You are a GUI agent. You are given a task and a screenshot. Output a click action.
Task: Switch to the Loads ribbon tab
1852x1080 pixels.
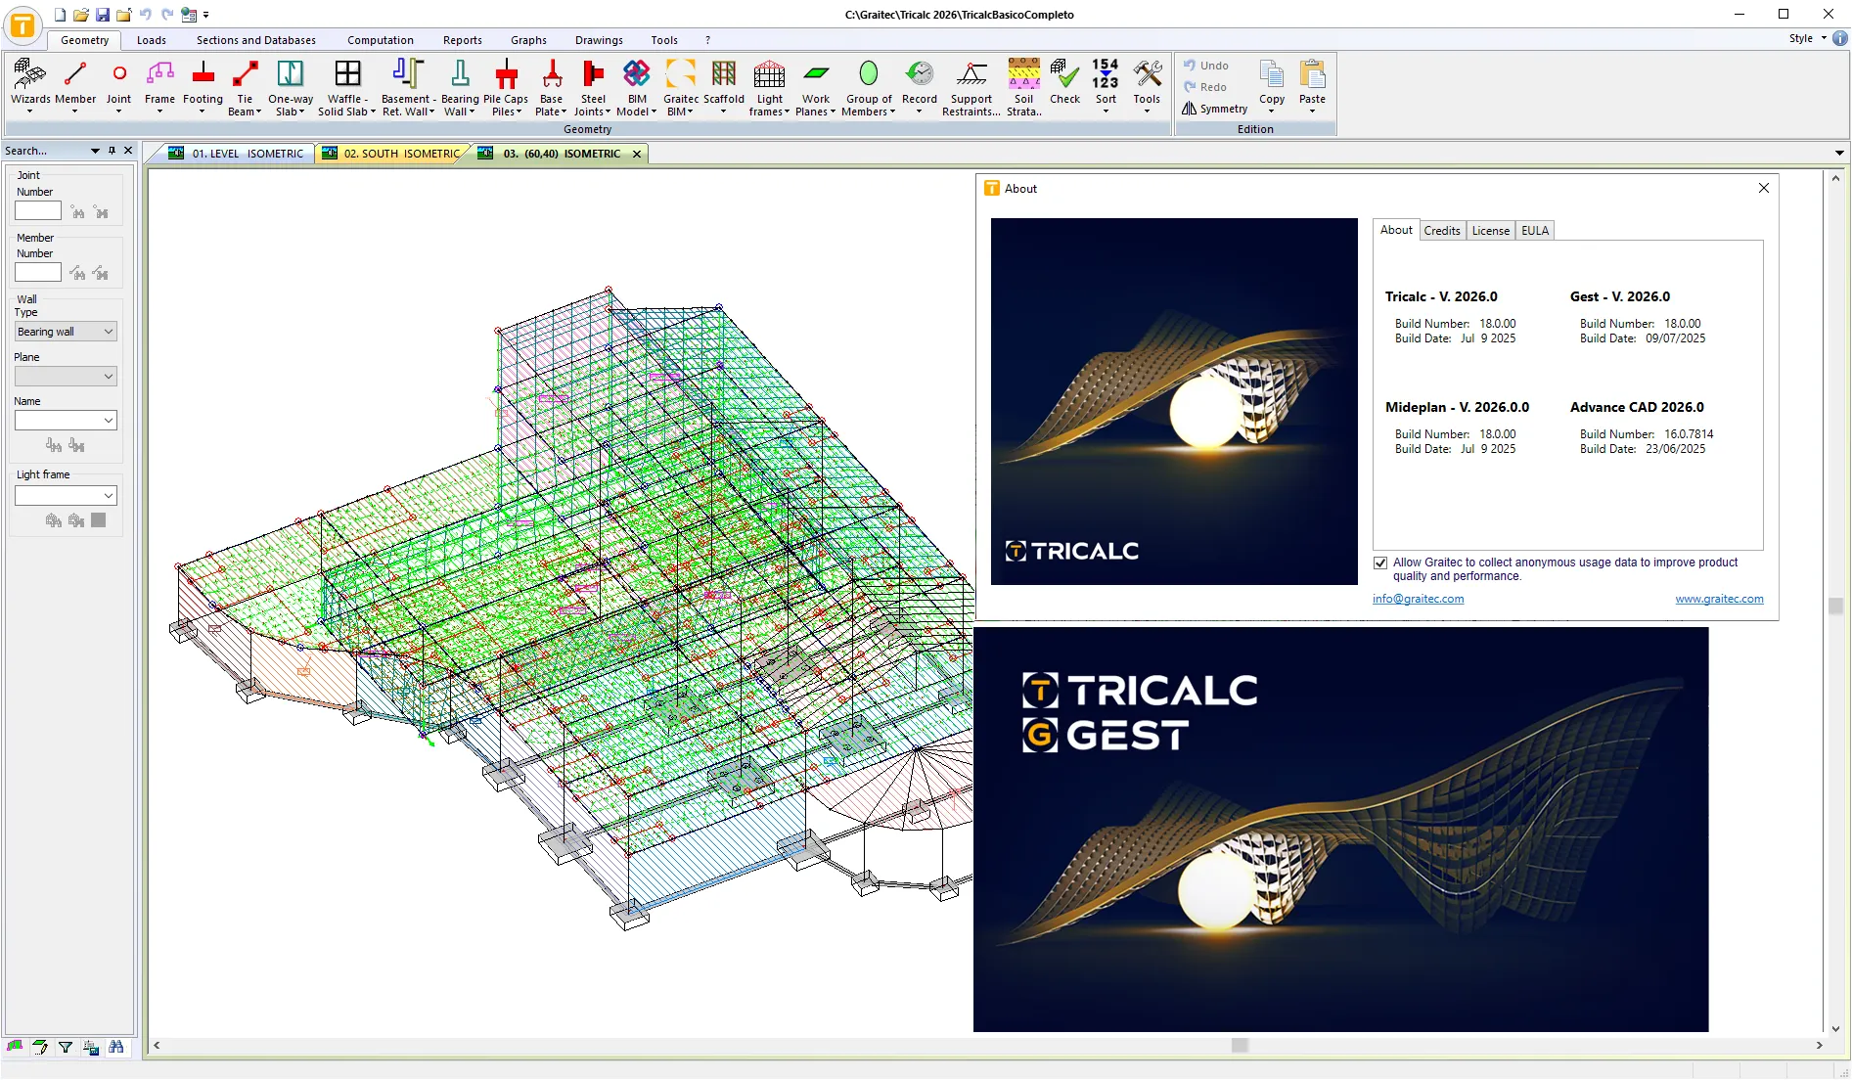[x=152, y=40]
